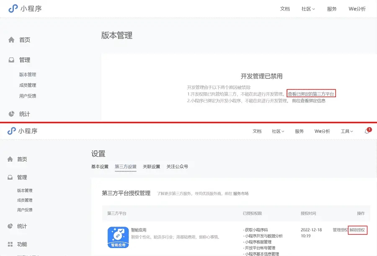Click the 管理 tray icon in the lower sidebar
The width and height of the screenshot is (377, 256).
point(11,177)
